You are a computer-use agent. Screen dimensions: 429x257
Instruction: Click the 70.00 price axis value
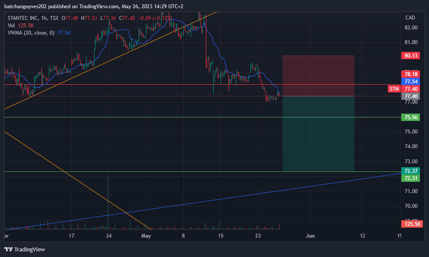pyautogui.click(x=411, y=206)
